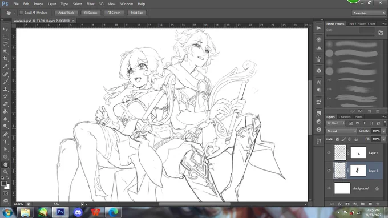Select the Crop tool
Viewport: 388px width, 218px height.
pyautogui.click(x=5, y=59)
